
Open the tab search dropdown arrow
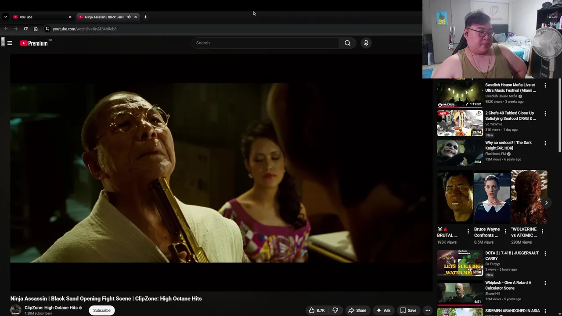coord(5,17)
